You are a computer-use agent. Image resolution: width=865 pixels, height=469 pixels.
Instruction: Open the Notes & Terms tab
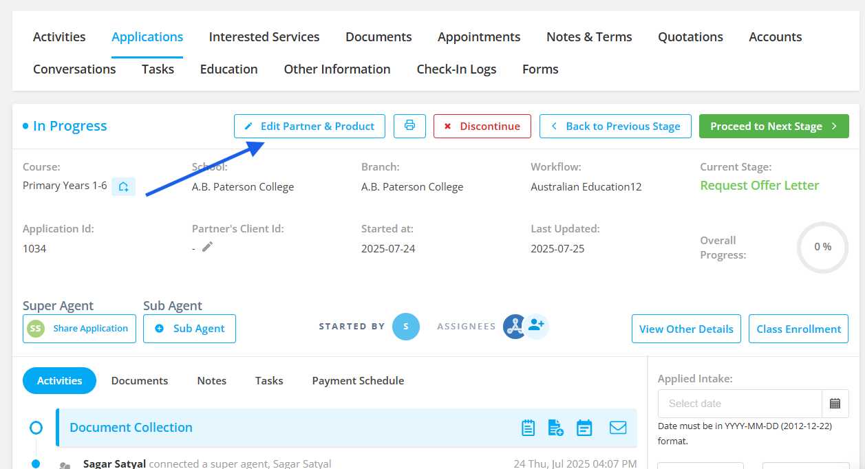click(x=589, y=37)
